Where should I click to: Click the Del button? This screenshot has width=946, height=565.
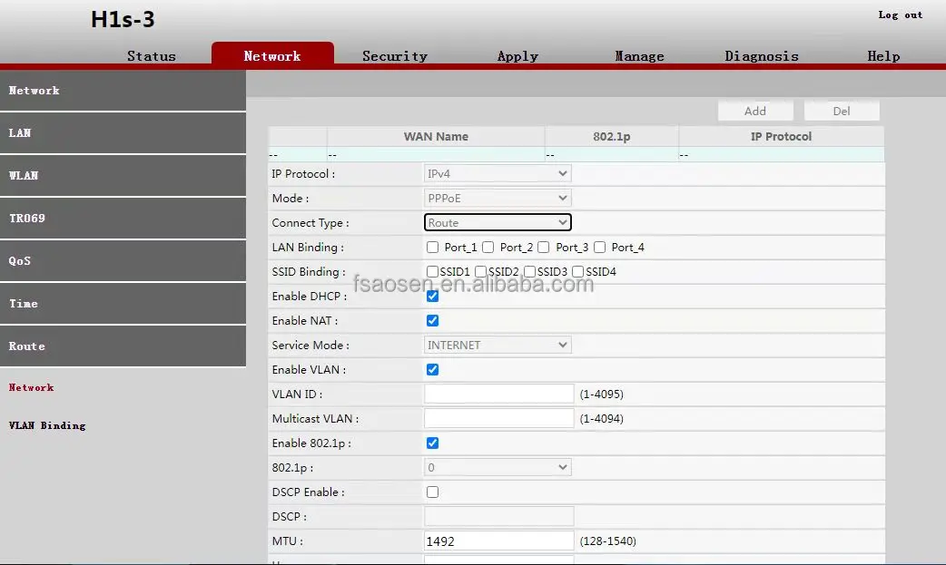point(841,111)
